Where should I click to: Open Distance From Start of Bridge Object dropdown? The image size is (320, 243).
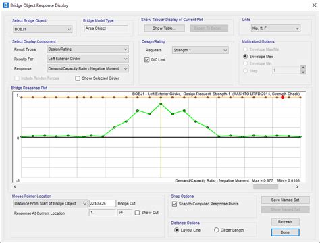pyautogui.click(x=50, y=203)
